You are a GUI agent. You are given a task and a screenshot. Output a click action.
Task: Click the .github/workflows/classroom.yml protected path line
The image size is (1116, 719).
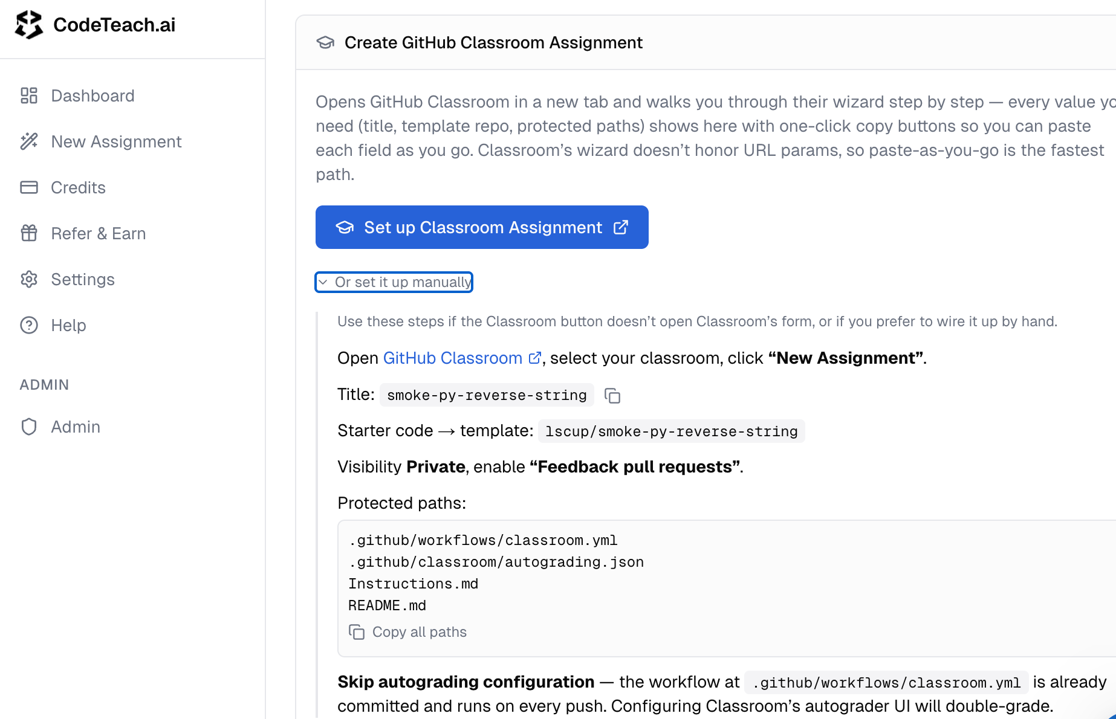(x=483, y=540)
